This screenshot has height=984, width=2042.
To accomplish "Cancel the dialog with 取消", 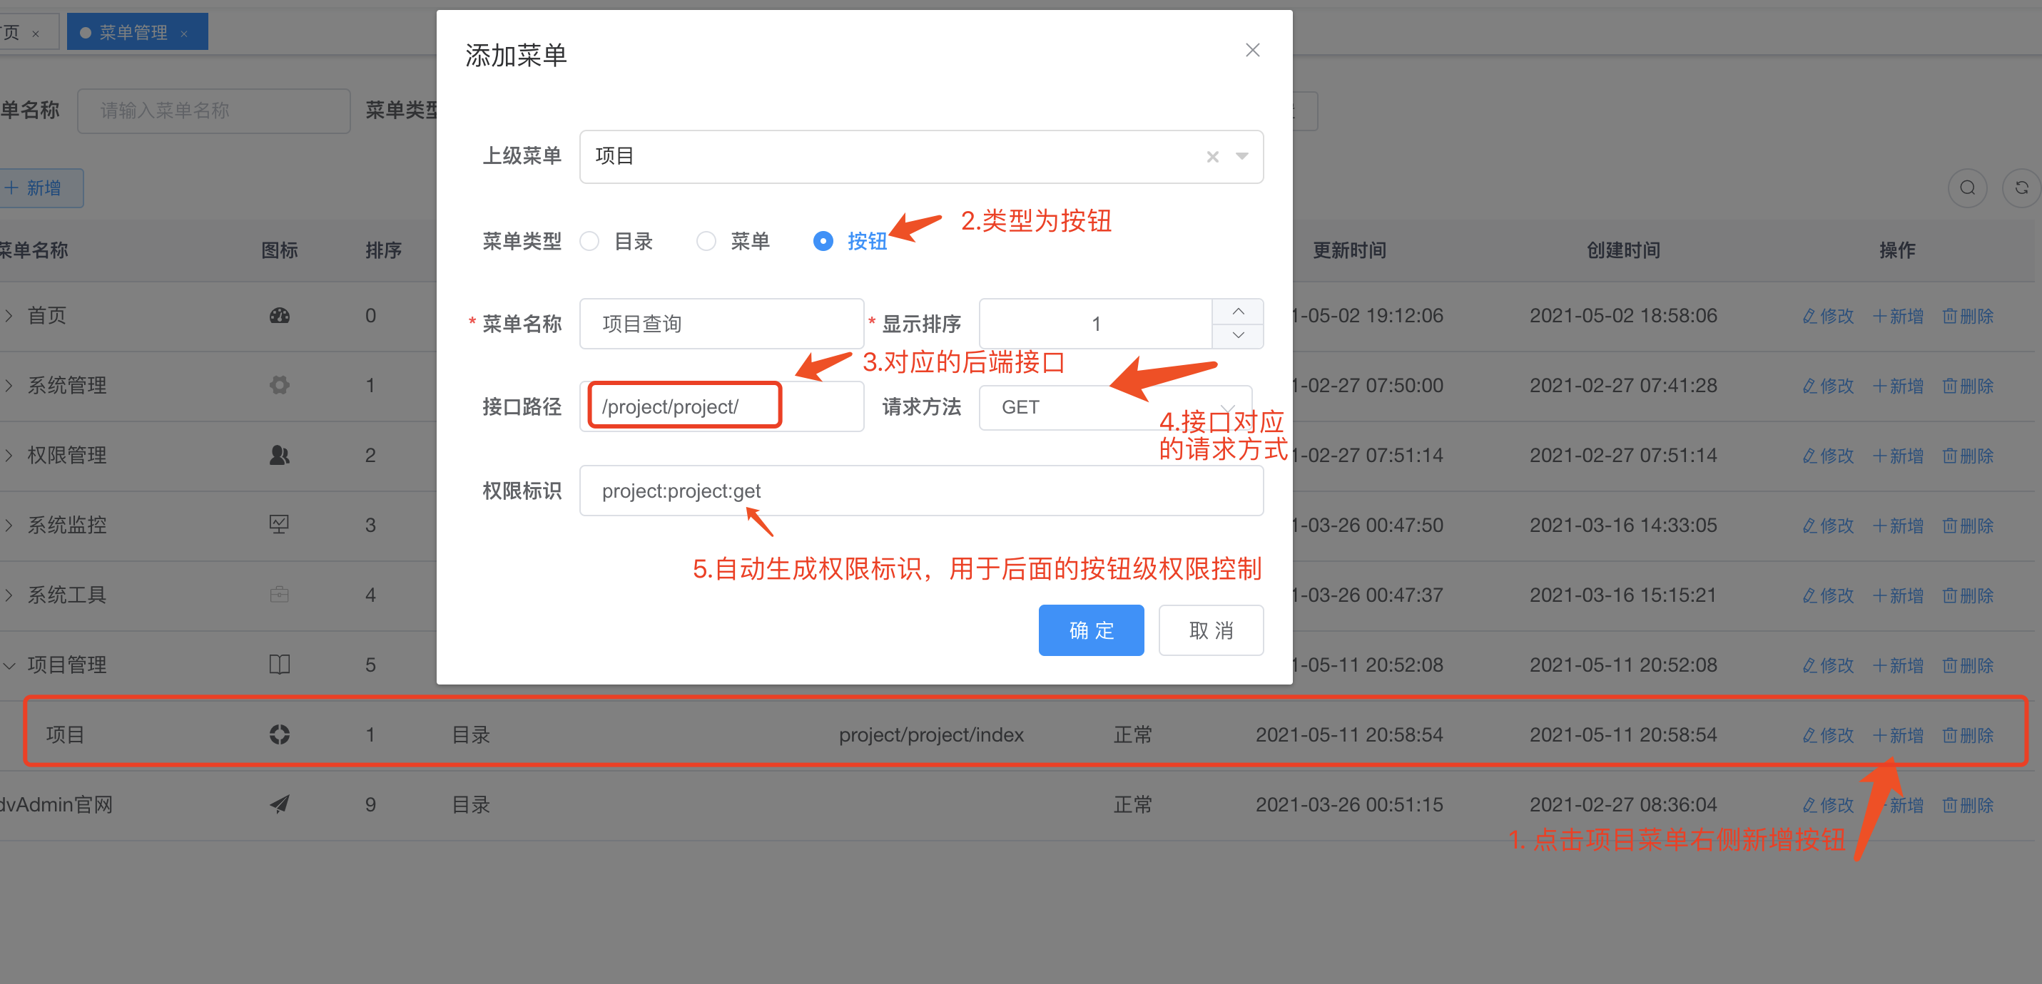I will (x=1211, y=630).
